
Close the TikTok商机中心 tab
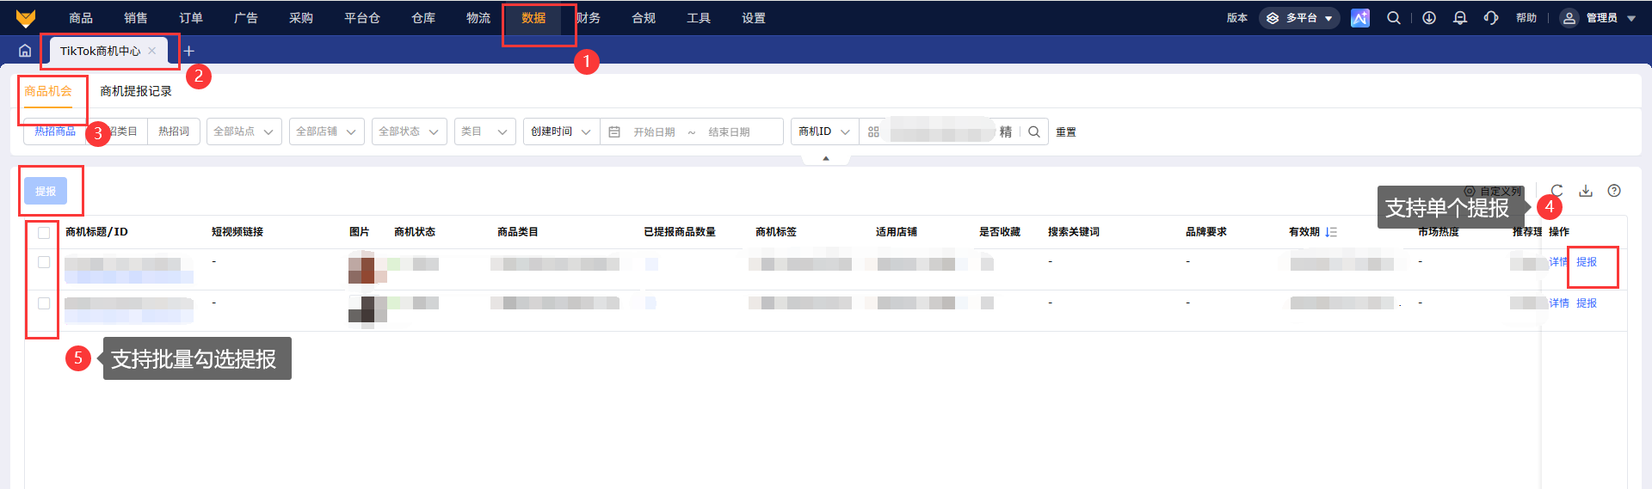(x=152, y=51)
